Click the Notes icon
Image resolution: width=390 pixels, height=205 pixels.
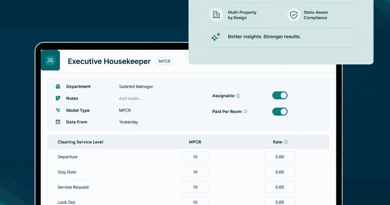58,98
